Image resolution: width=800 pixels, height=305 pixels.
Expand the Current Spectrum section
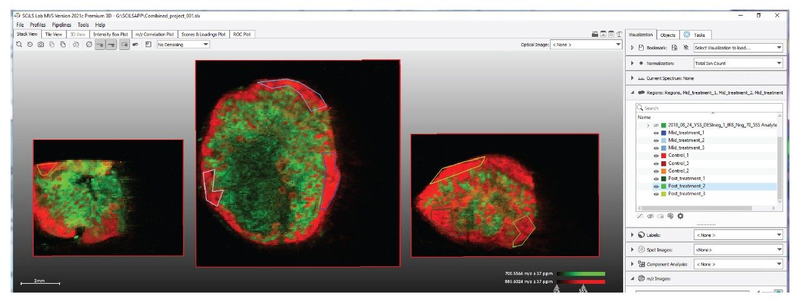[x=632, y=78]
